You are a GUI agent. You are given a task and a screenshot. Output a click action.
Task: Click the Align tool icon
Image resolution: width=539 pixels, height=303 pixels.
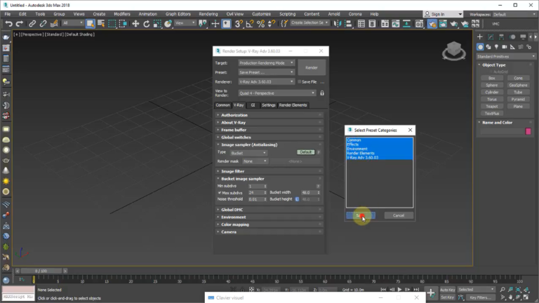[348, 24]
